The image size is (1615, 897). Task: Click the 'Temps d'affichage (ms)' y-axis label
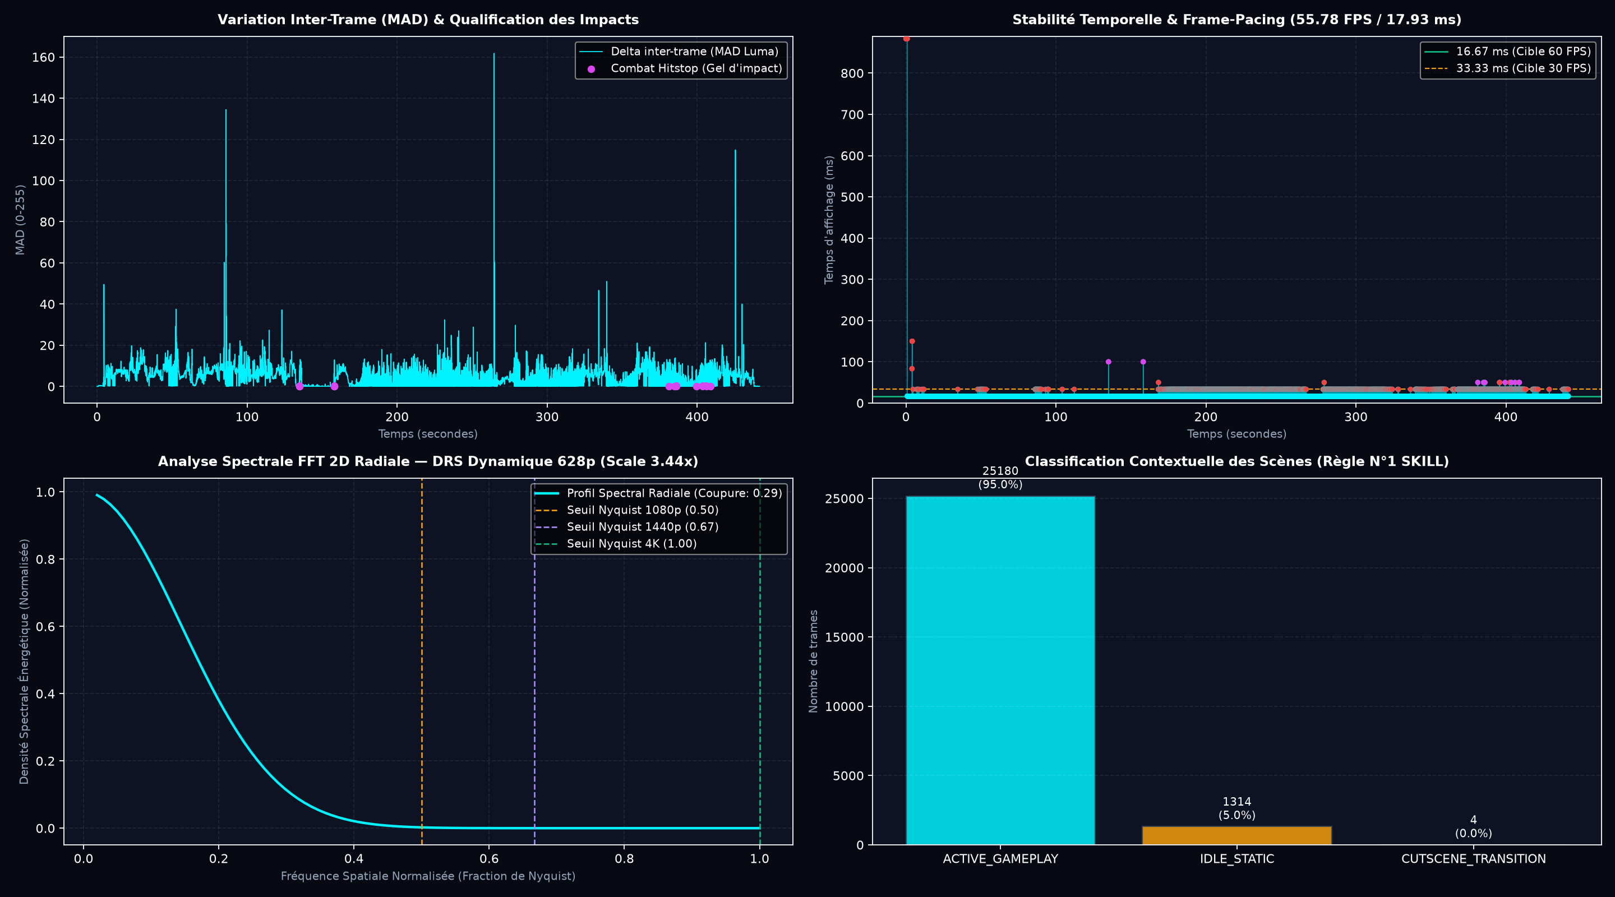coord(829,219)
